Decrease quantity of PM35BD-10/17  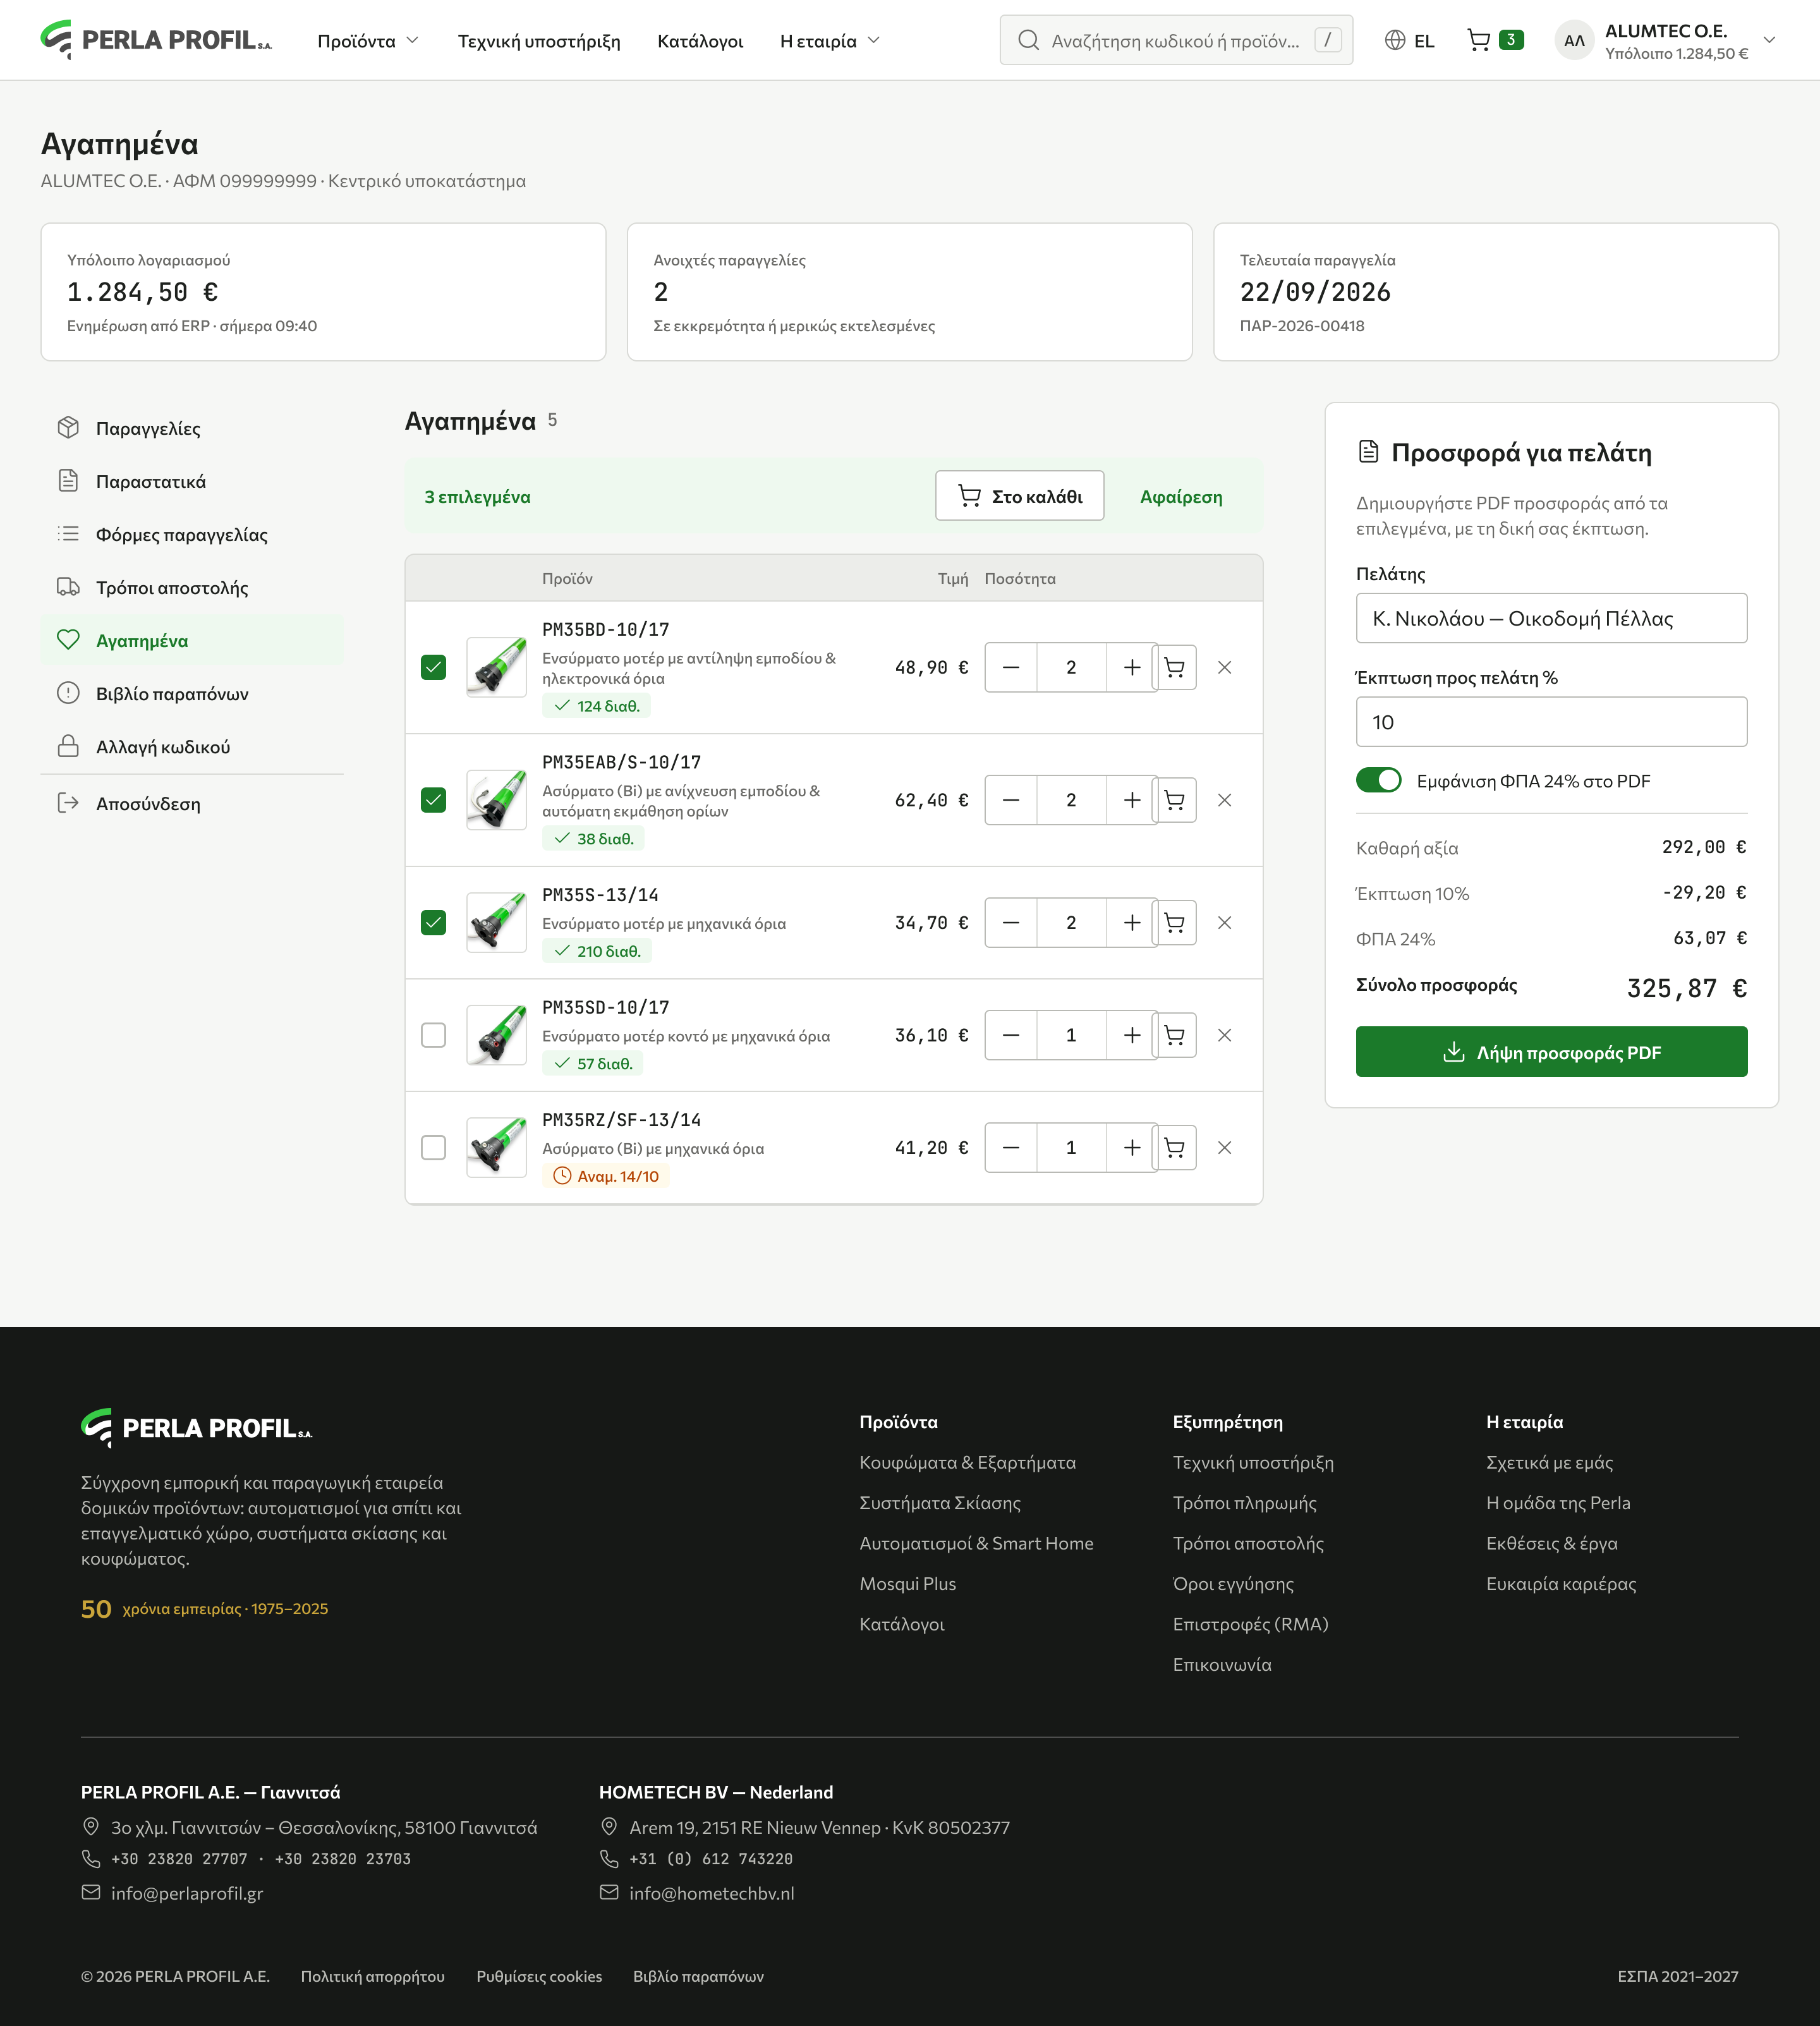pos(1011,667)
